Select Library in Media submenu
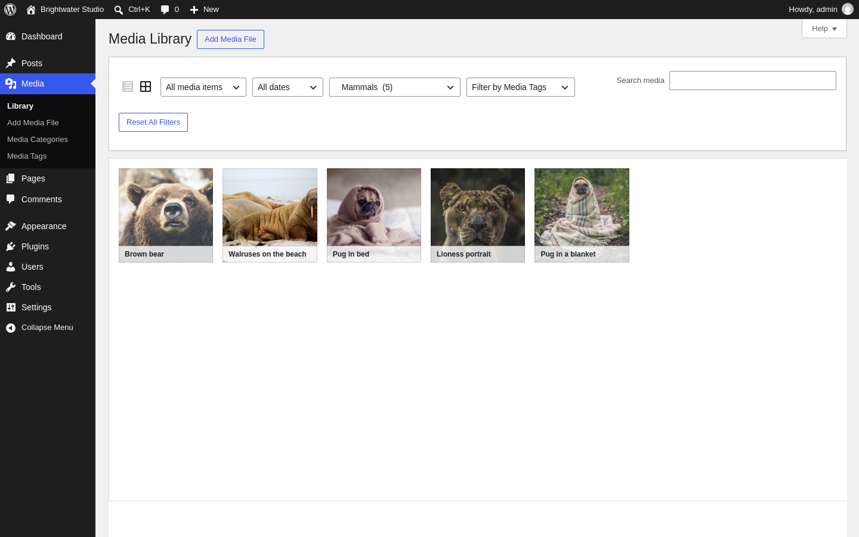Viewport: 859px width, 537px height. pos(20,106)
